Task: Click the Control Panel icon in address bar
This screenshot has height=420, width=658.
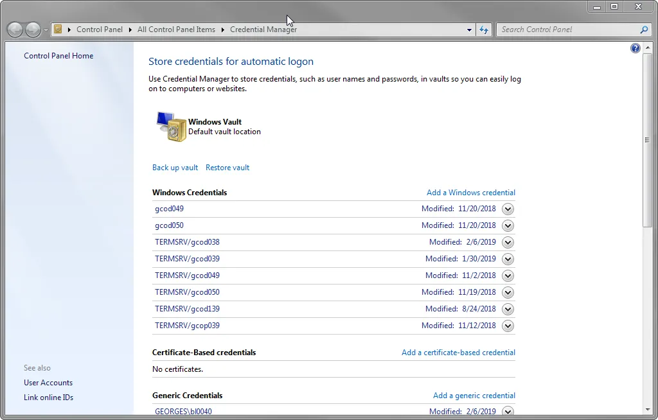Action: click(58, 30)
